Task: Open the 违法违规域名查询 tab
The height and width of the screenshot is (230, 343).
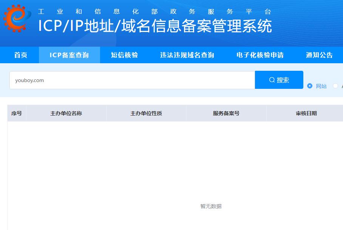Action: (187, 55)
